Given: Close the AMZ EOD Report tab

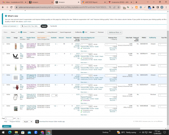Looking at the screenshot, I should coord(105,2).
